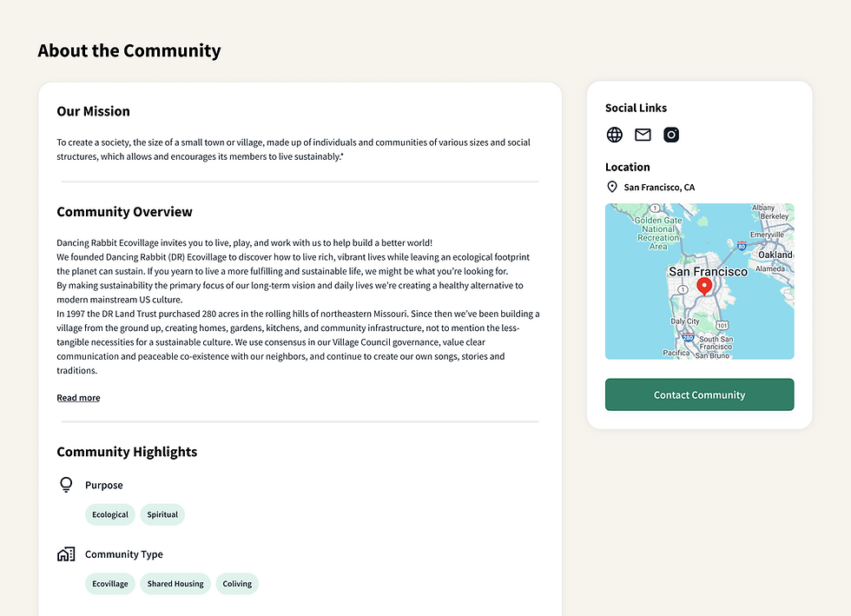Click the Community Overview heading
Image resolution: width=851 pixels, height=616 pixels.
click(x=124, y=212)
